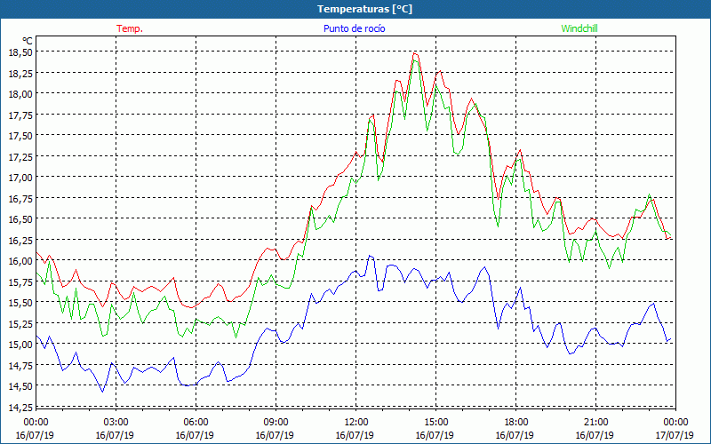
Task: Click the 09:00 time axis label
Action: (276, 423)
